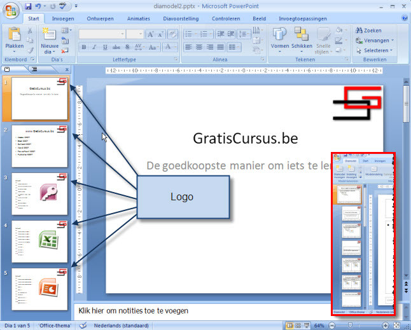This screenshot has width=411, height=330.
Task: Start the slide show from status bar icon
Action: [x=307, y=326]
